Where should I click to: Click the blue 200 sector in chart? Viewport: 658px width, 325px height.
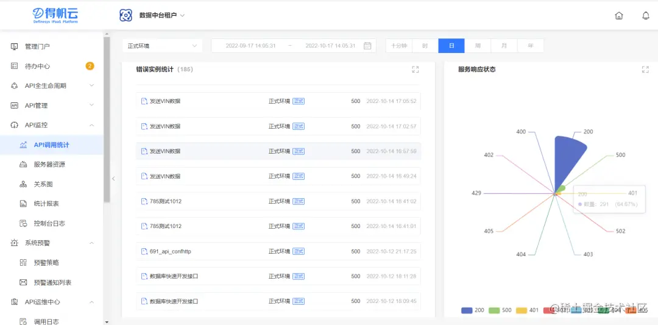tap(567, 162)
